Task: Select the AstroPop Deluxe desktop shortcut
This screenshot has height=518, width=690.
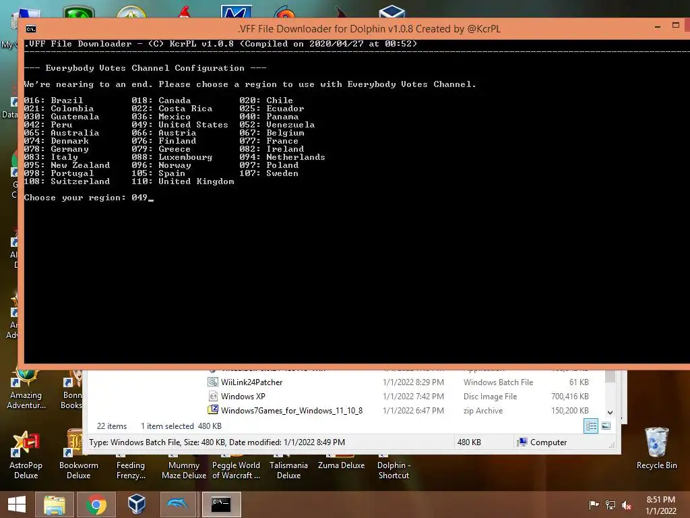Action: click(26, 456)
